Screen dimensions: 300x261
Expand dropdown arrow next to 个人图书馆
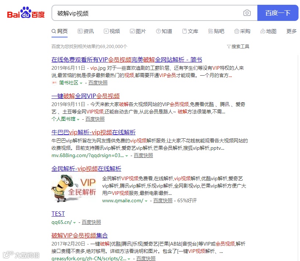tap(78, 120)
